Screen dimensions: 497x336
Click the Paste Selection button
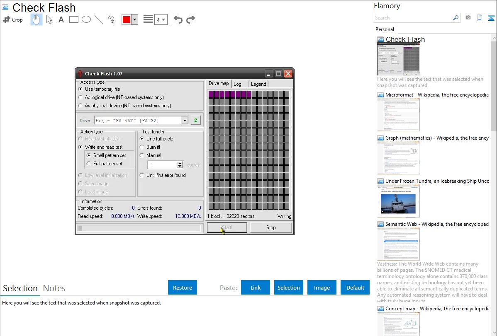(x=288, y=288)
